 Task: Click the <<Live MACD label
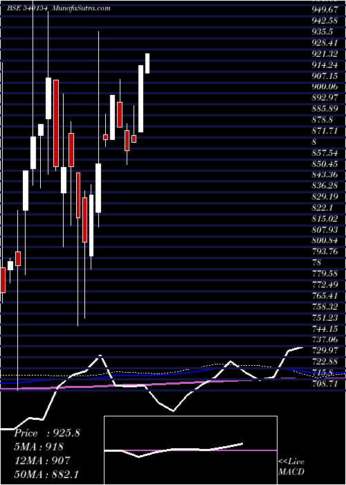(x=291, y=467)
